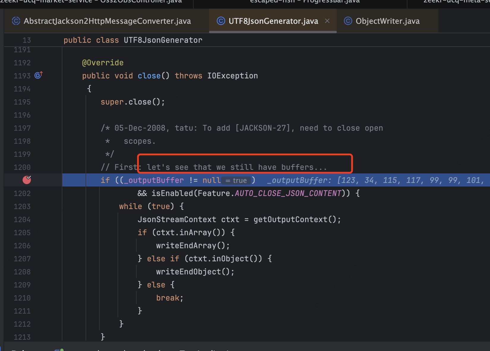Click AUTO_CLOSE_JSON_CONTENT constant
The image size is (490, 351).
point(288,193)
